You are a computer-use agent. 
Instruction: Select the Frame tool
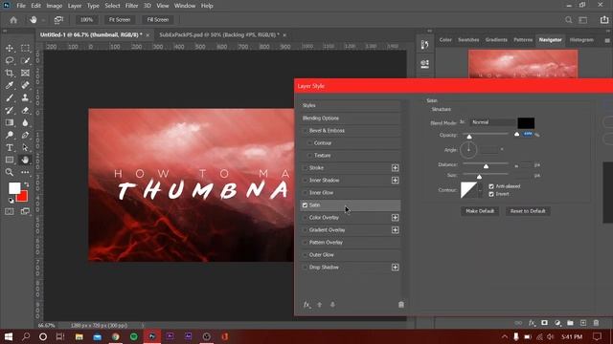pos(25,73)
